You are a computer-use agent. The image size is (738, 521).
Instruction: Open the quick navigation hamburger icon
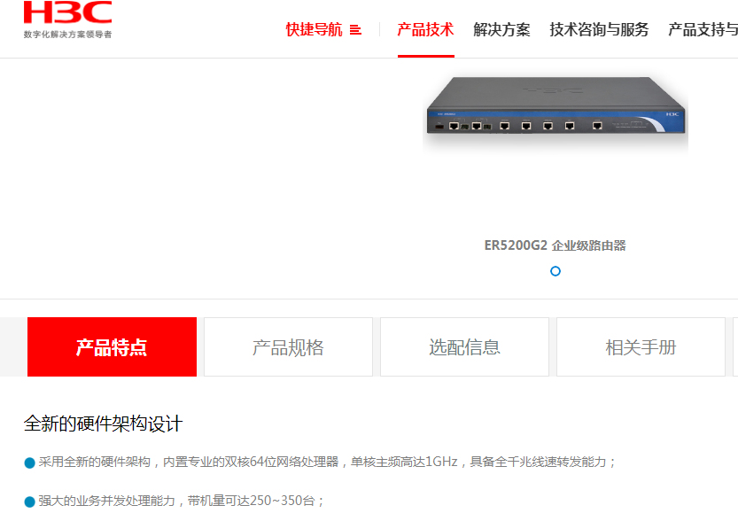point(355,30)
